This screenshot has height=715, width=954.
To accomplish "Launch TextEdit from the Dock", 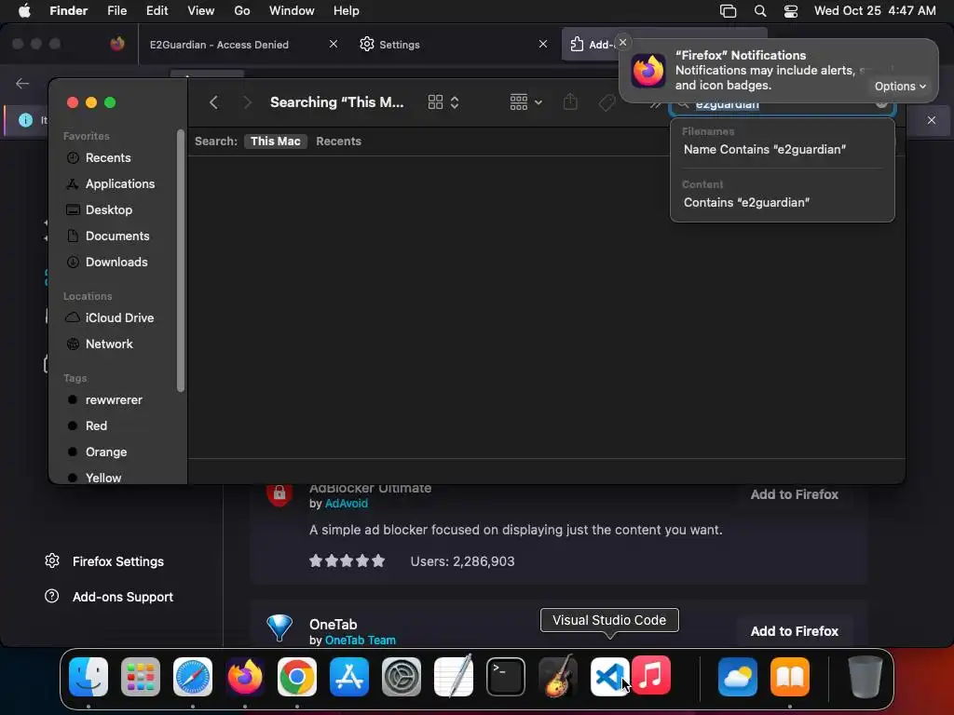I will [454, 676].
